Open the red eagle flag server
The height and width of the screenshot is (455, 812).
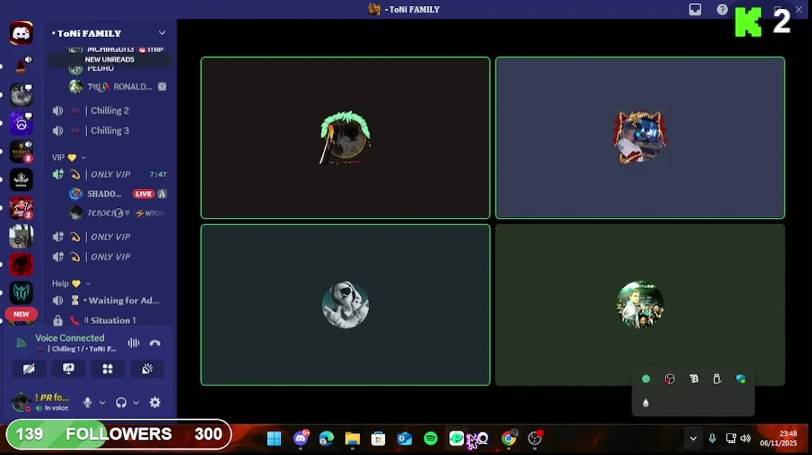pos(21,264)
